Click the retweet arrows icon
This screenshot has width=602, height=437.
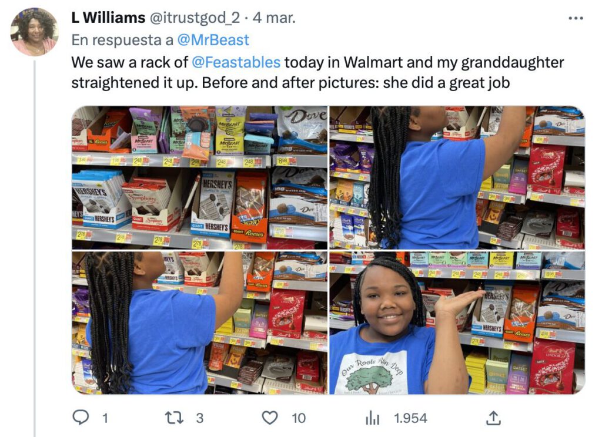[x=175, y=418]
